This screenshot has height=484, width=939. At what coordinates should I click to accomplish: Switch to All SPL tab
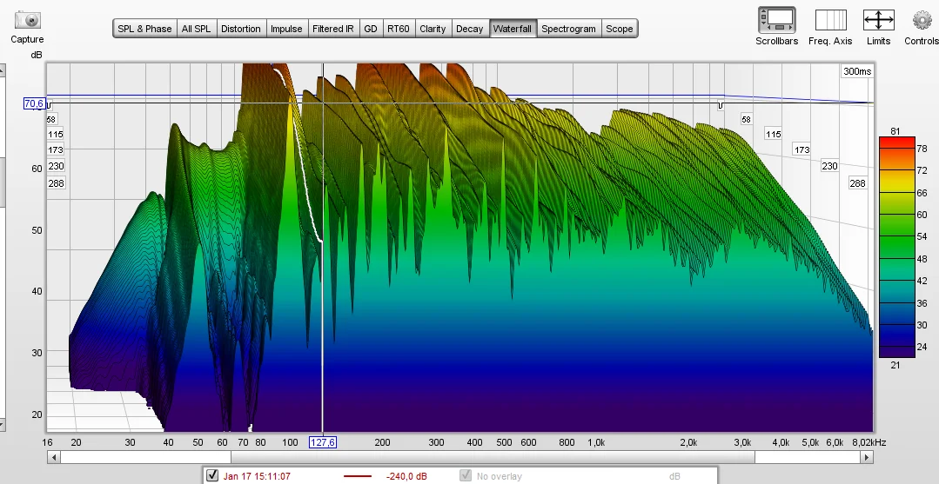197,29
